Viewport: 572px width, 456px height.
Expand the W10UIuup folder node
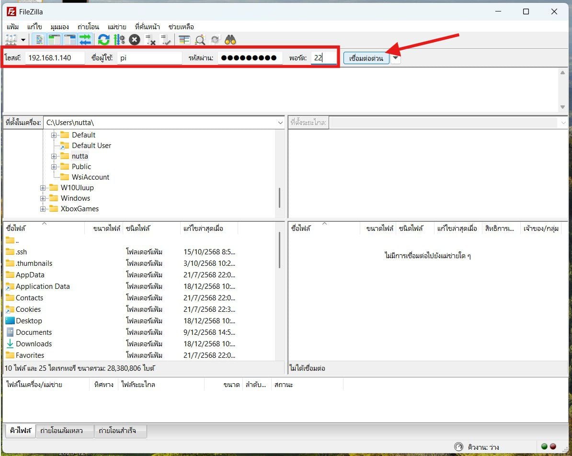coord(43,188)
